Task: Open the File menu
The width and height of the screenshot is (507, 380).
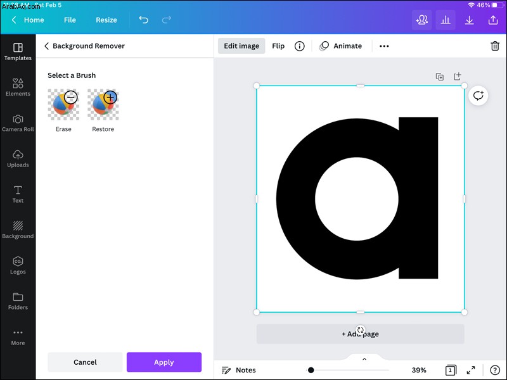Action: click(70, 20)
